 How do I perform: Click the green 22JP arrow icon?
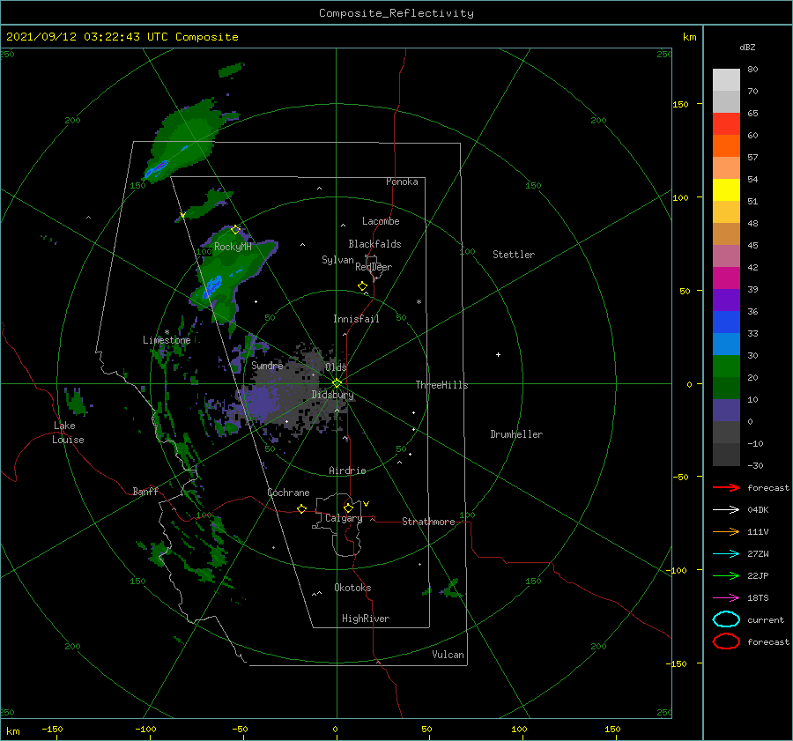[x=726, y=575]
